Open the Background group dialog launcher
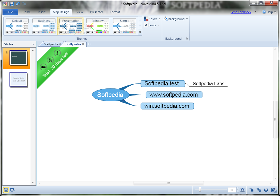This screenshot has width=280, height=196. 186,39
